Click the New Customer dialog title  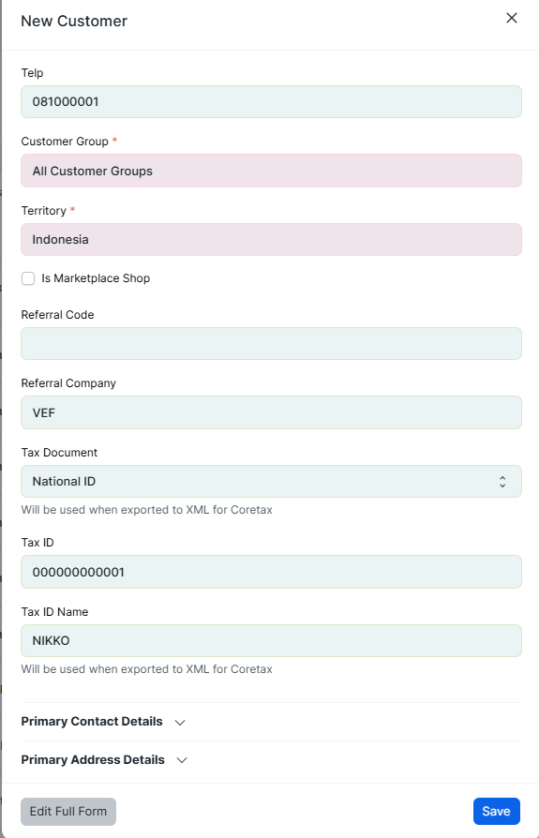point(74,21)
